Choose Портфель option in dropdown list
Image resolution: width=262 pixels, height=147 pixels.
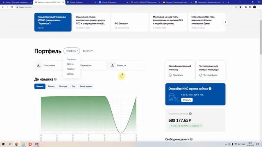71,59
